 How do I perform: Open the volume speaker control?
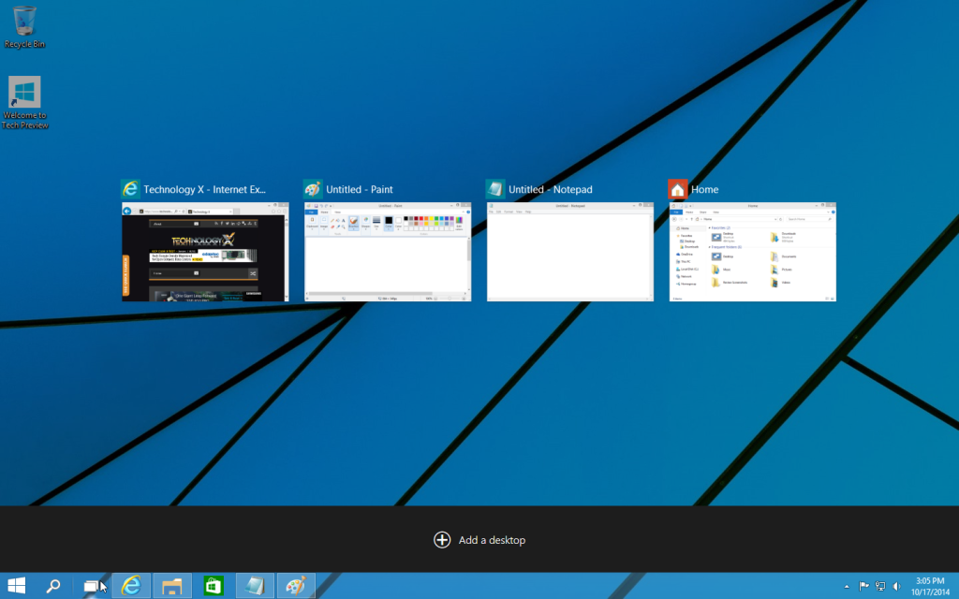[x=897, y=587]
